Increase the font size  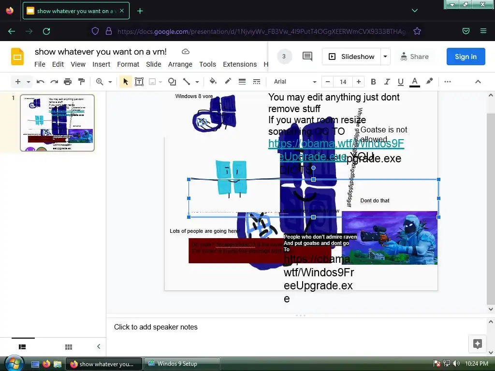coord(358,82)
